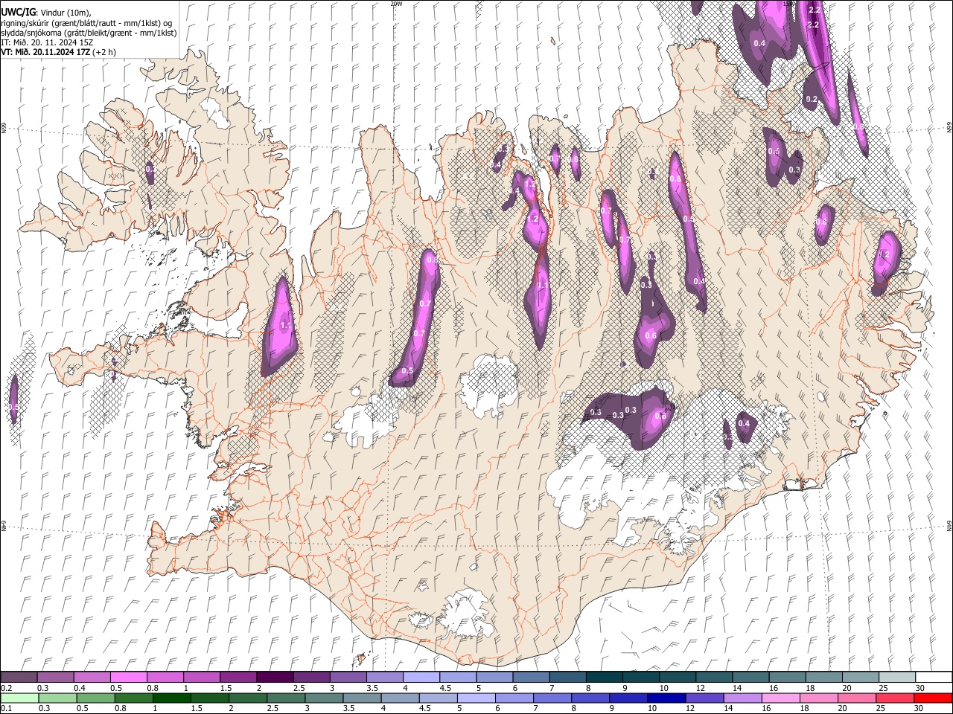Pick the upper legend swatch between 12 and 14
The image size is (953, 714).
pos(714,678)
